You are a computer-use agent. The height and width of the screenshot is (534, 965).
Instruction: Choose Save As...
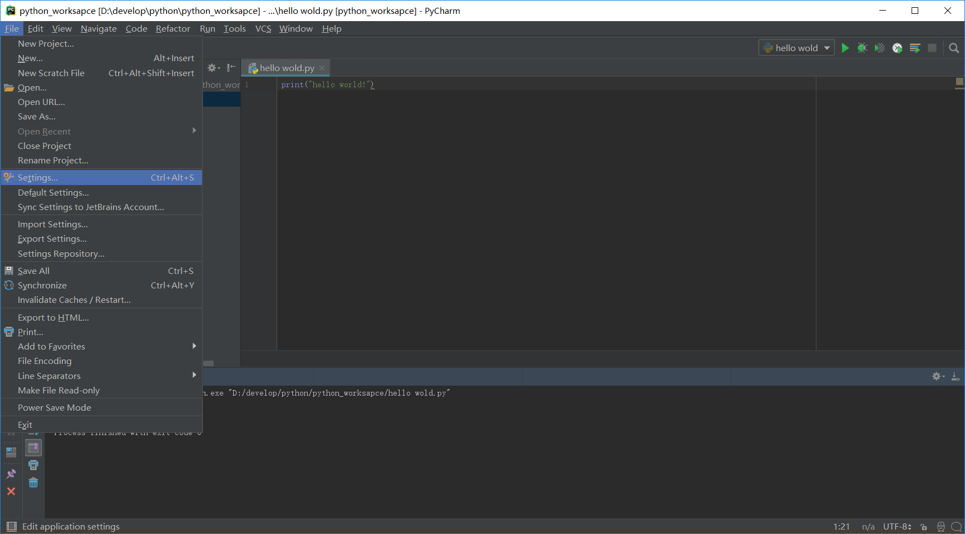(x=101, y=116)
